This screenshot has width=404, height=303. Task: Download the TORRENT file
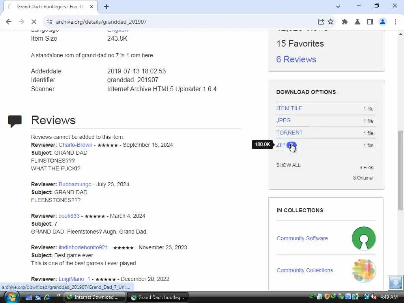coord(290,133)
